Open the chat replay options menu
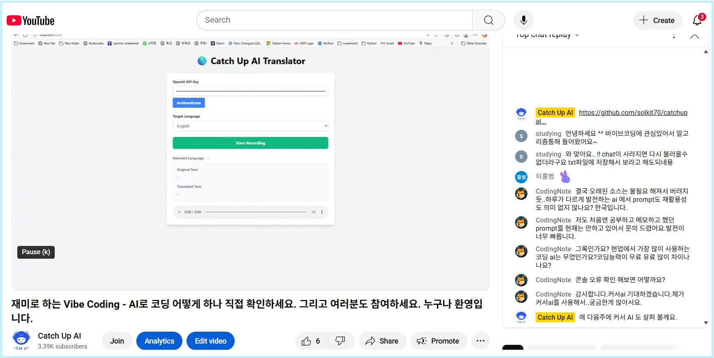The image size is (714, 358). click(674, 36)
